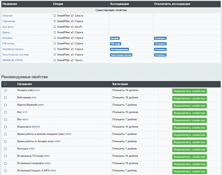
Task: Disable the Акустическая система association
Action: (x=160, y=55)
